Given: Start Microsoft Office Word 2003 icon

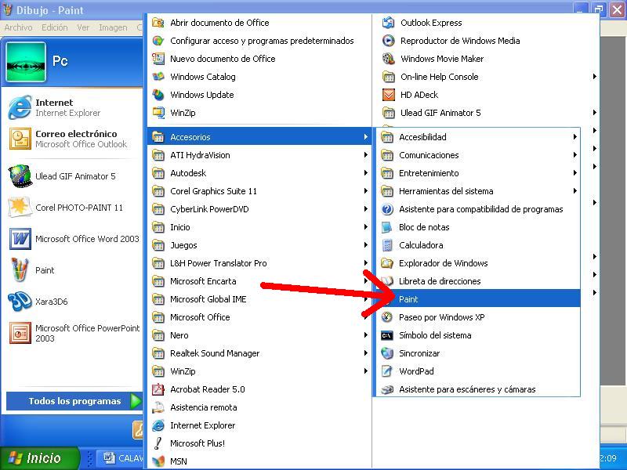Looking at the screenshot, I should tap(20, 239).
